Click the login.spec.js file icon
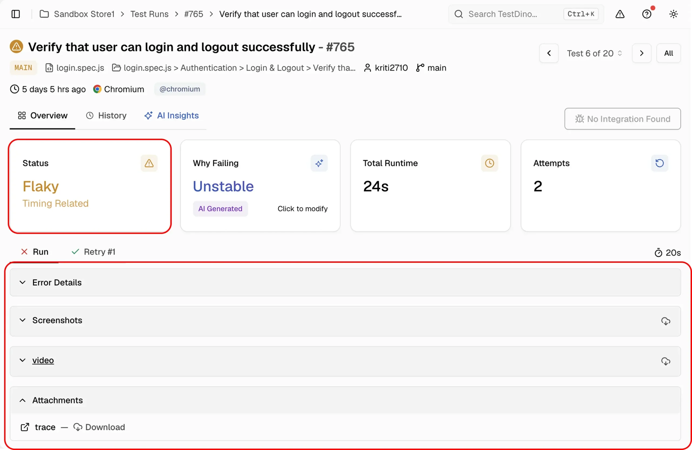Viewport: 692px width, 450px height. 49,68
